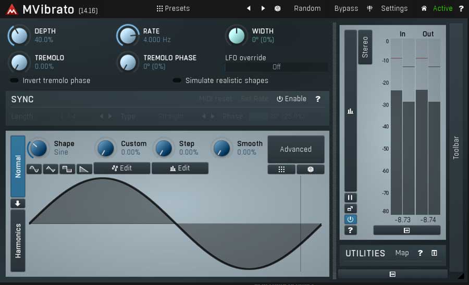
Task: Click the A/B comparison icon beside Settings
Action: coord(369,8)
